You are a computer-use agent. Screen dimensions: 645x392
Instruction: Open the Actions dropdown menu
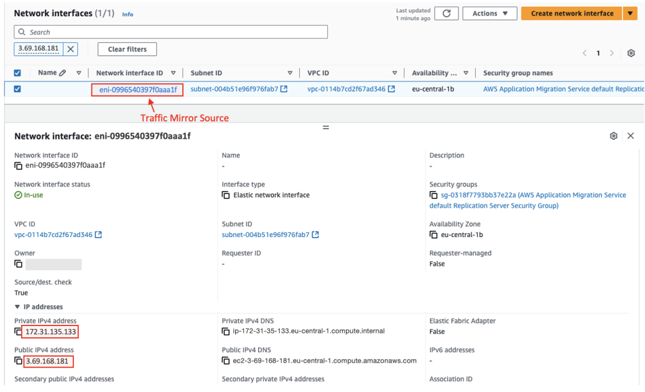(490, 14)
